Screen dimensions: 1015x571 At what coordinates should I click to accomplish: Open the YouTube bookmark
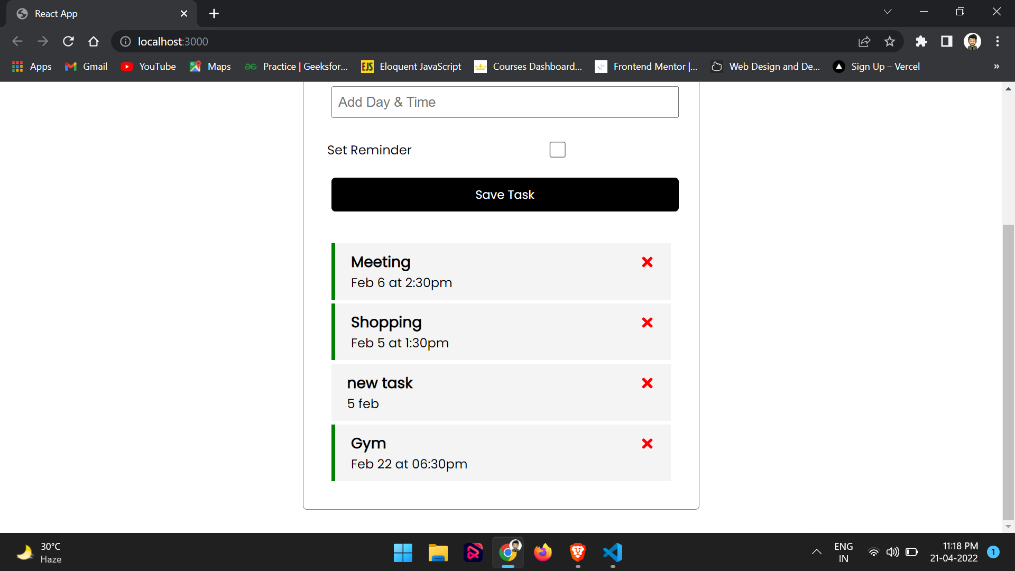[149, 67]
